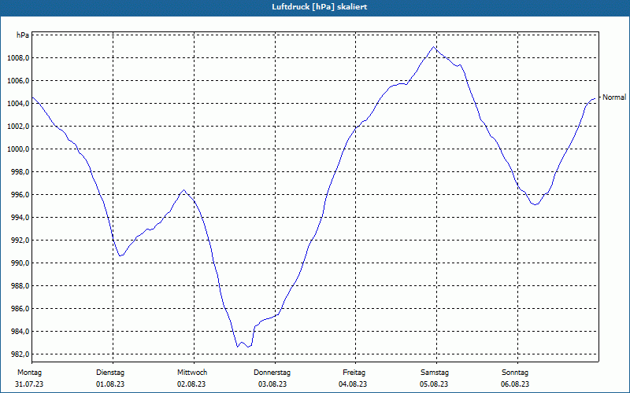Click the 984,0 y-axis value

(20, 332)
